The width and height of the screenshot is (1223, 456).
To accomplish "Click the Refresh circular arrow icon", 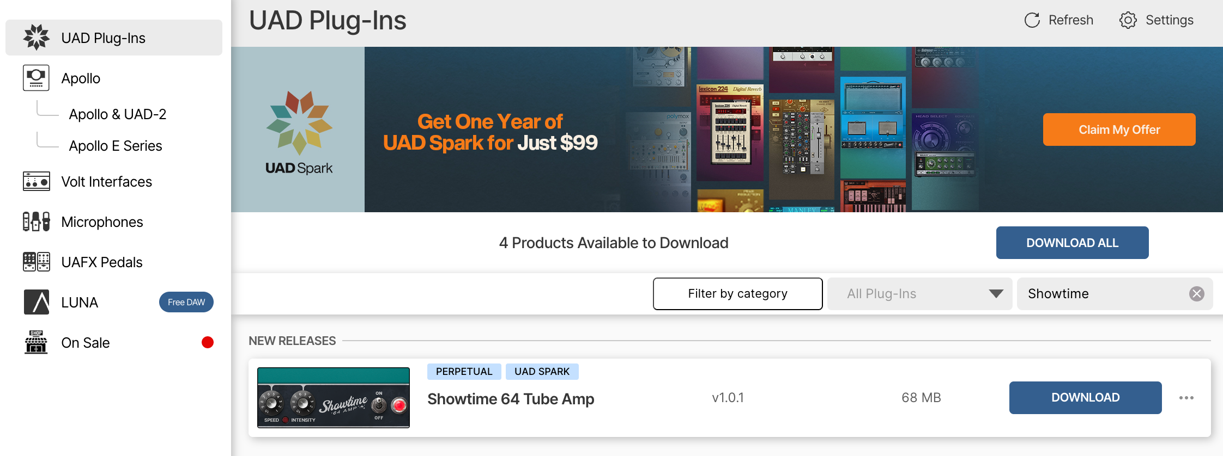I will click(1032, 20).
